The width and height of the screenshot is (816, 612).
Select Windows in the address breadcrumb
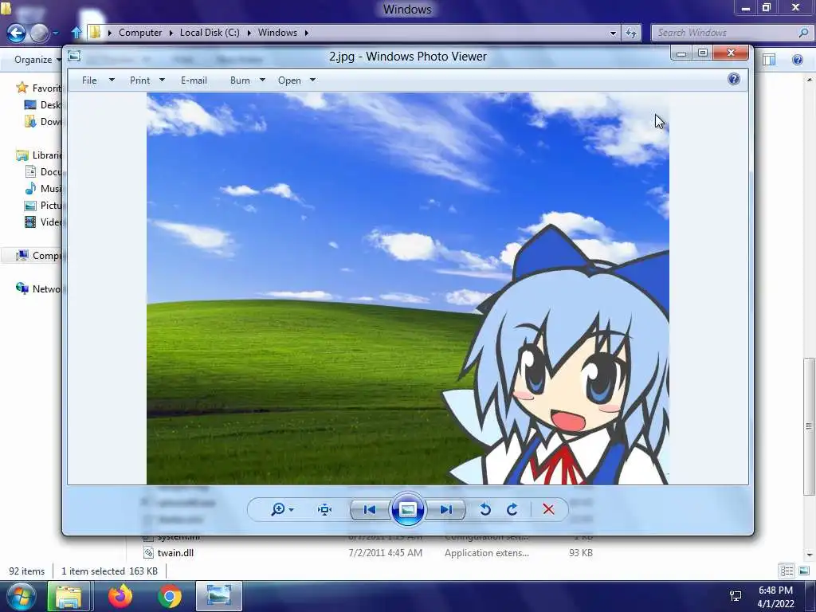click(x=277, y=32)
